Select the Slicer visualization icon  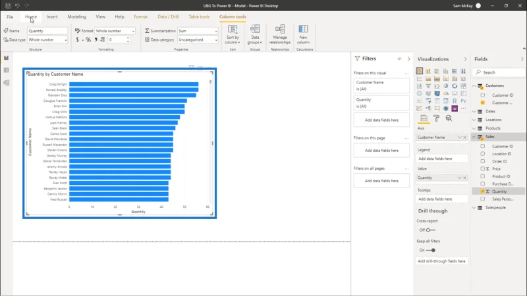pos(428,101)
